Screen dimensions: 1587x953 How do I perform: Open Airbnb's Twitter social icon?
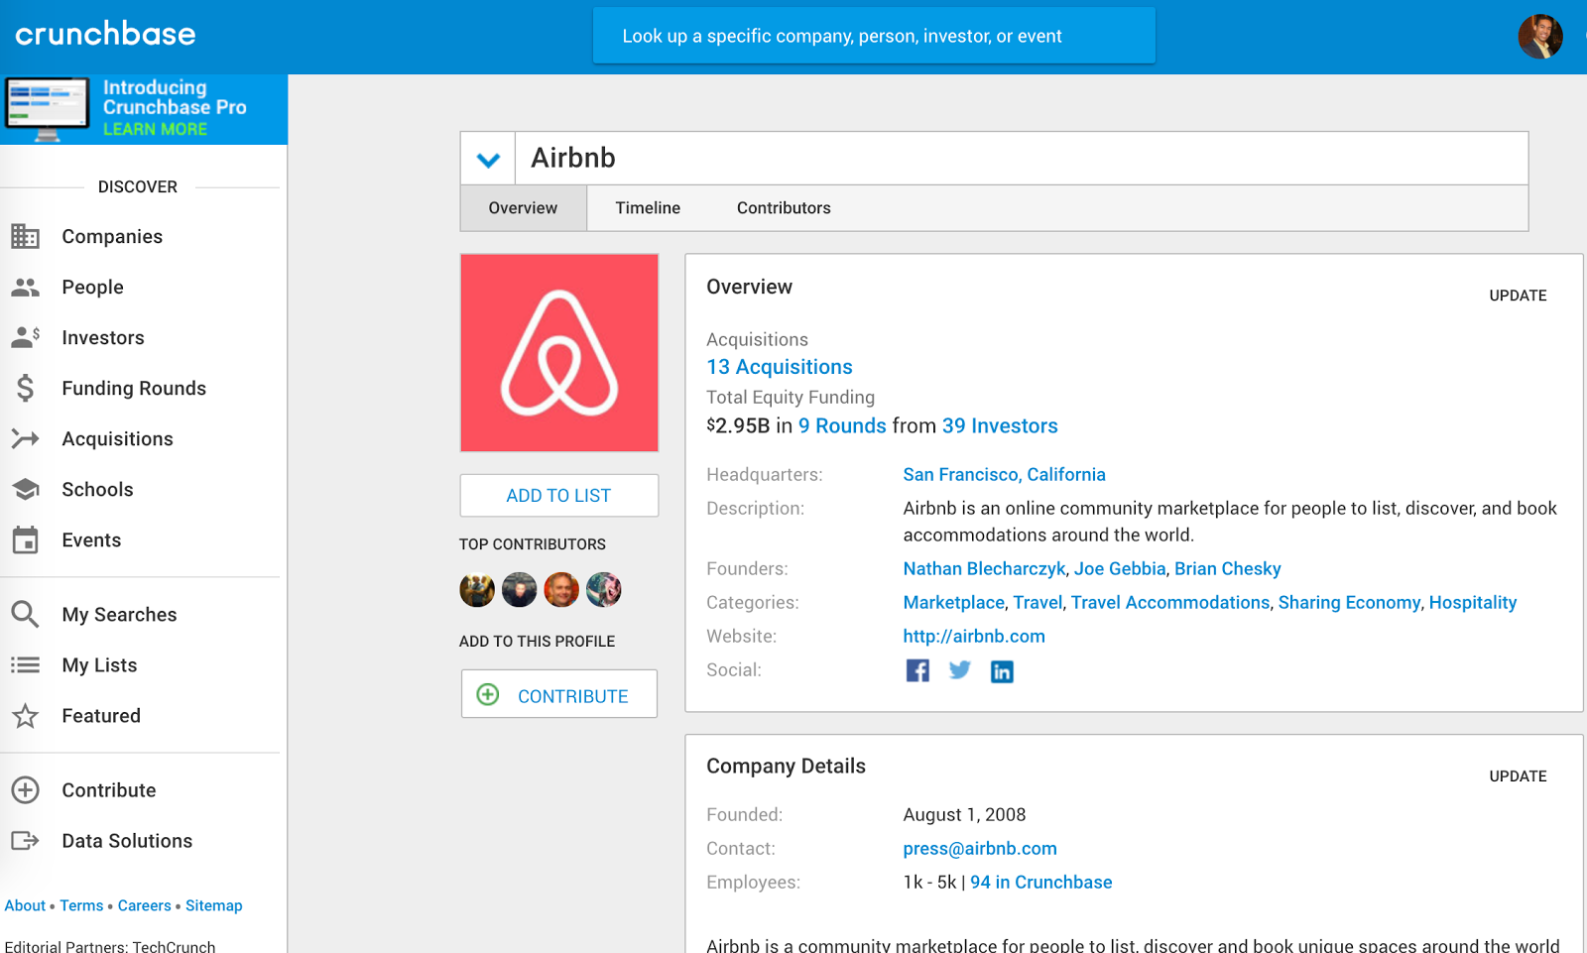pos(959,670)
